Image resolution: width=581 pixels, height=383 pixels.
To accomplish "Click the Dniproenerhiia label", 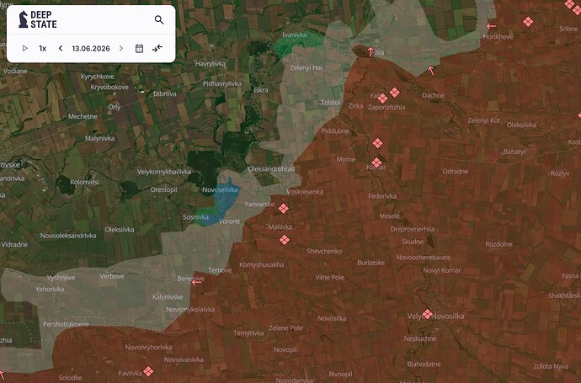I will coord(413,229).
